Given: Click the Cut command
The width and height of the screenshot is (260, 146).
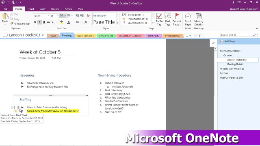Looking at the screenshot, I should click(x=14, y=15).
